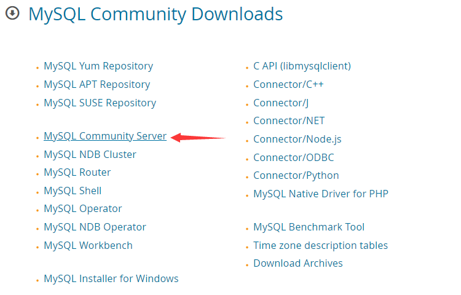461x295 pixels.
Task: Open the C API (libmysqlclient) link
Action: click(x=302, y=66)
